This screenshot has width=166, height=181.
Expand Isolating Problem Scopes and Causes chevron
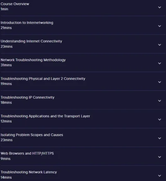point(159,138)
